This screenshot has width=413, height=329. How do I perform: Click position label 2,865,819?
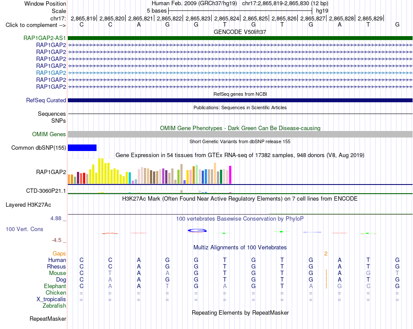point(83,19)
